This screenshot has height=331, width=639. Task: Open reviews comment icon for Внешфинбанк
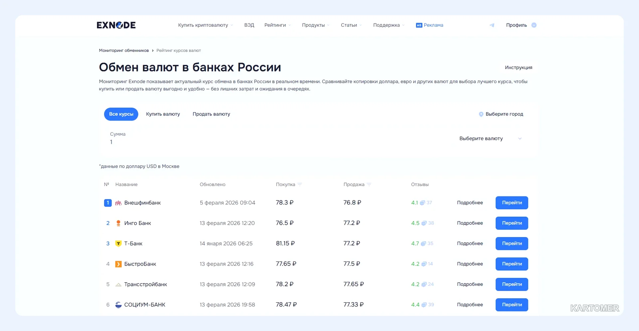[422, 203]
